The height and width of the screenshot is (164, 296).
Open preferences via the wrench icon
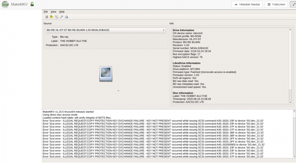tap(62, 17)
